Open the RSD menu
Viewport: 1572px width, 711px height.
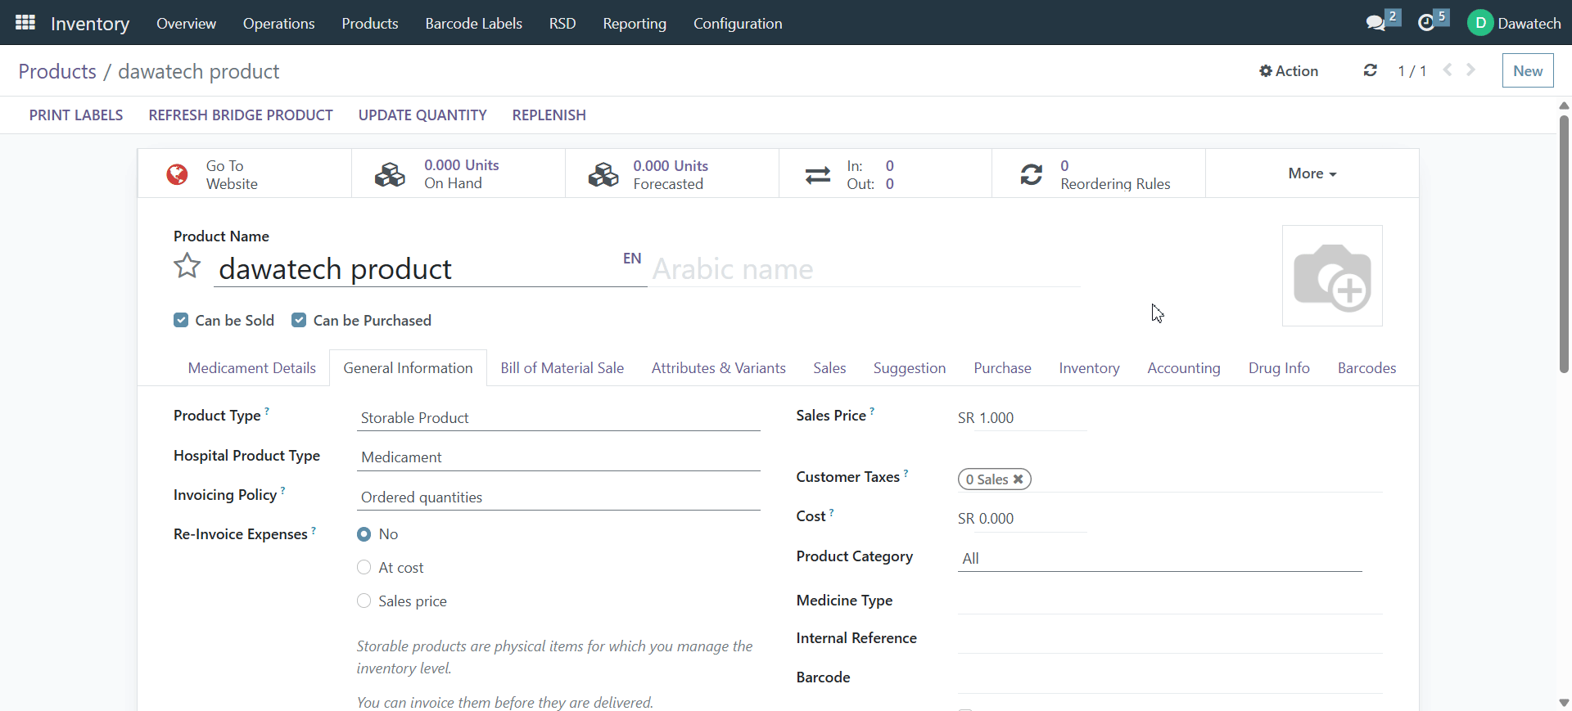(562, 23)
